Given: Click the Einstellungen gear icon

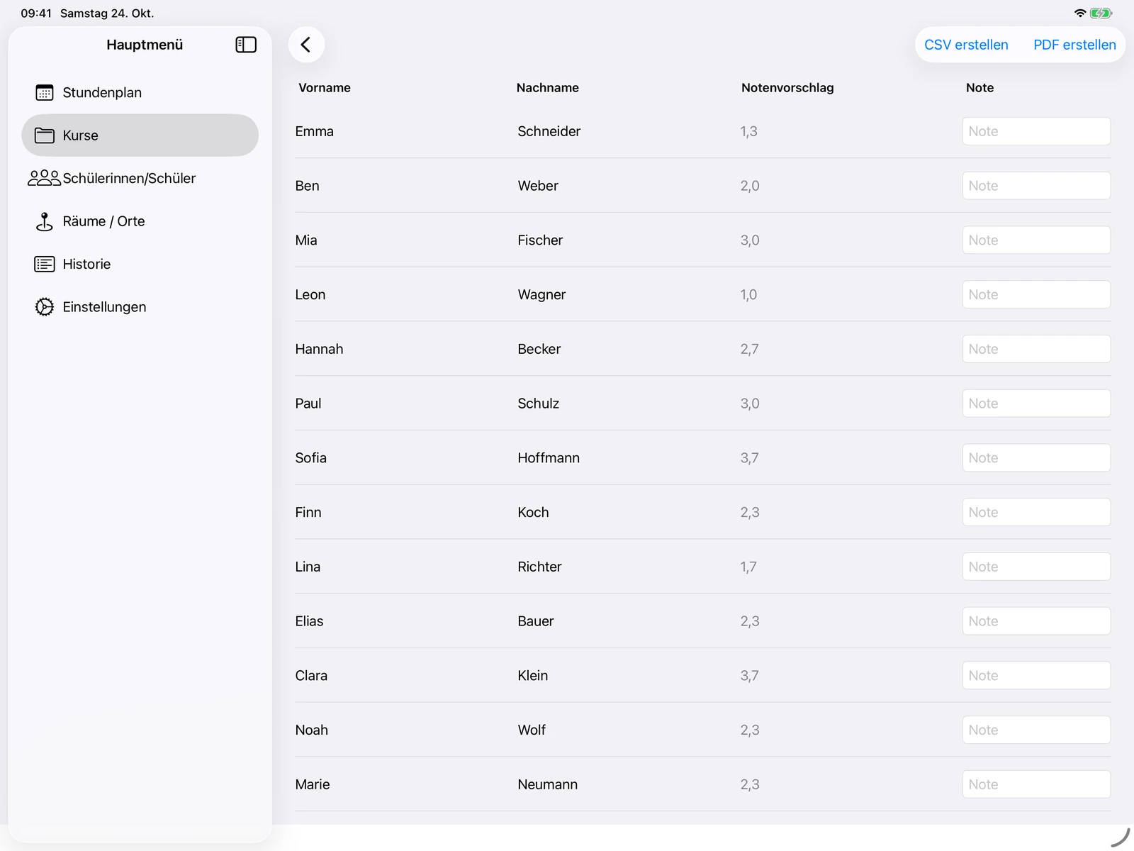Looking at the screenshot, I should (x=45, y=307).
